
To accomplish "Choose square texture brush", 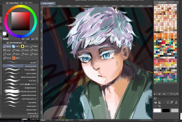I will pyautogui.click(x=20, y=95).
